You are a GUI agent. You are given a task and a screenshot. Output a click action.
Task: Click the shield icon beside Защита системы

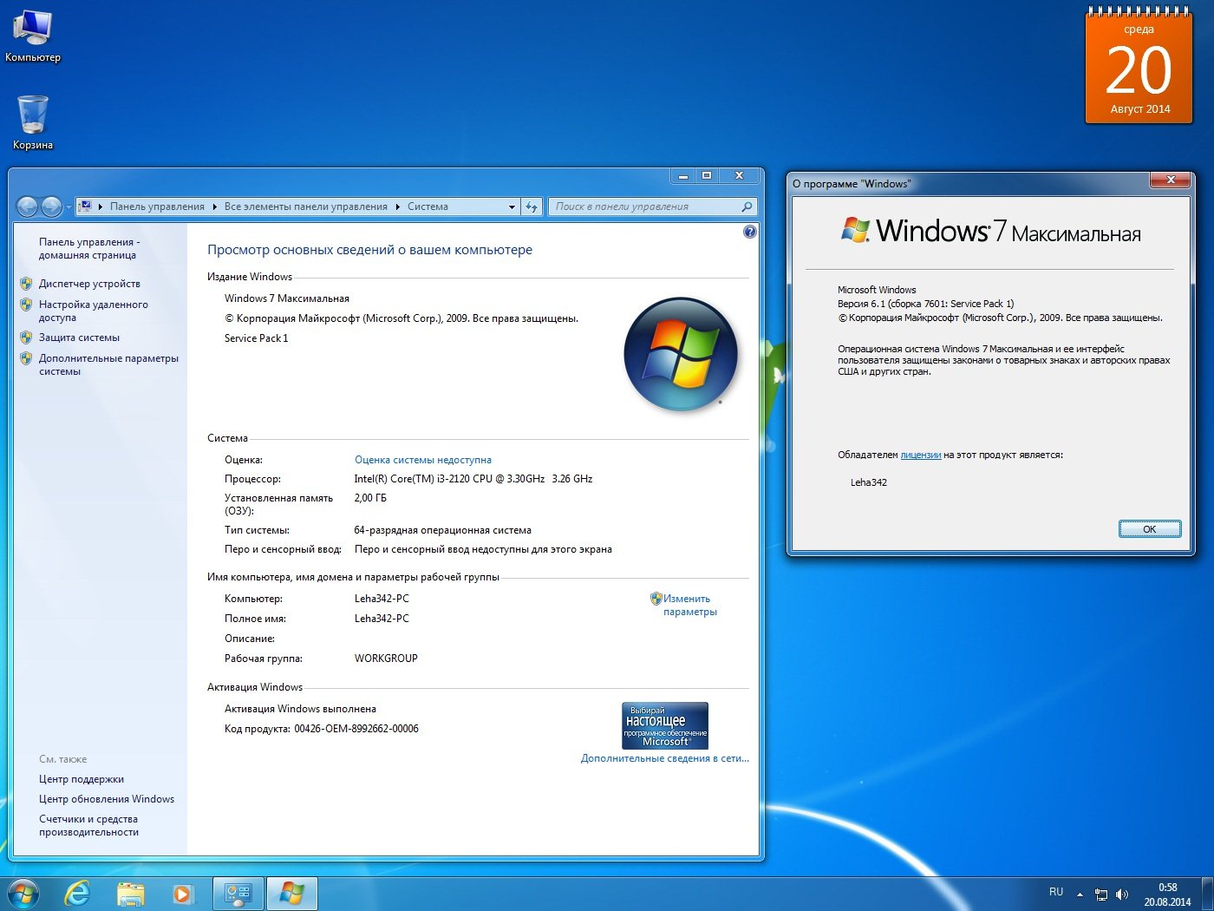(x=26, y=338)
